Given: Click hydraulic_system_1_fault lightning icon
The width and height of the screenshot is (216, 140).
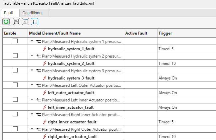Looking at the screenshot, I should point(45,49).
